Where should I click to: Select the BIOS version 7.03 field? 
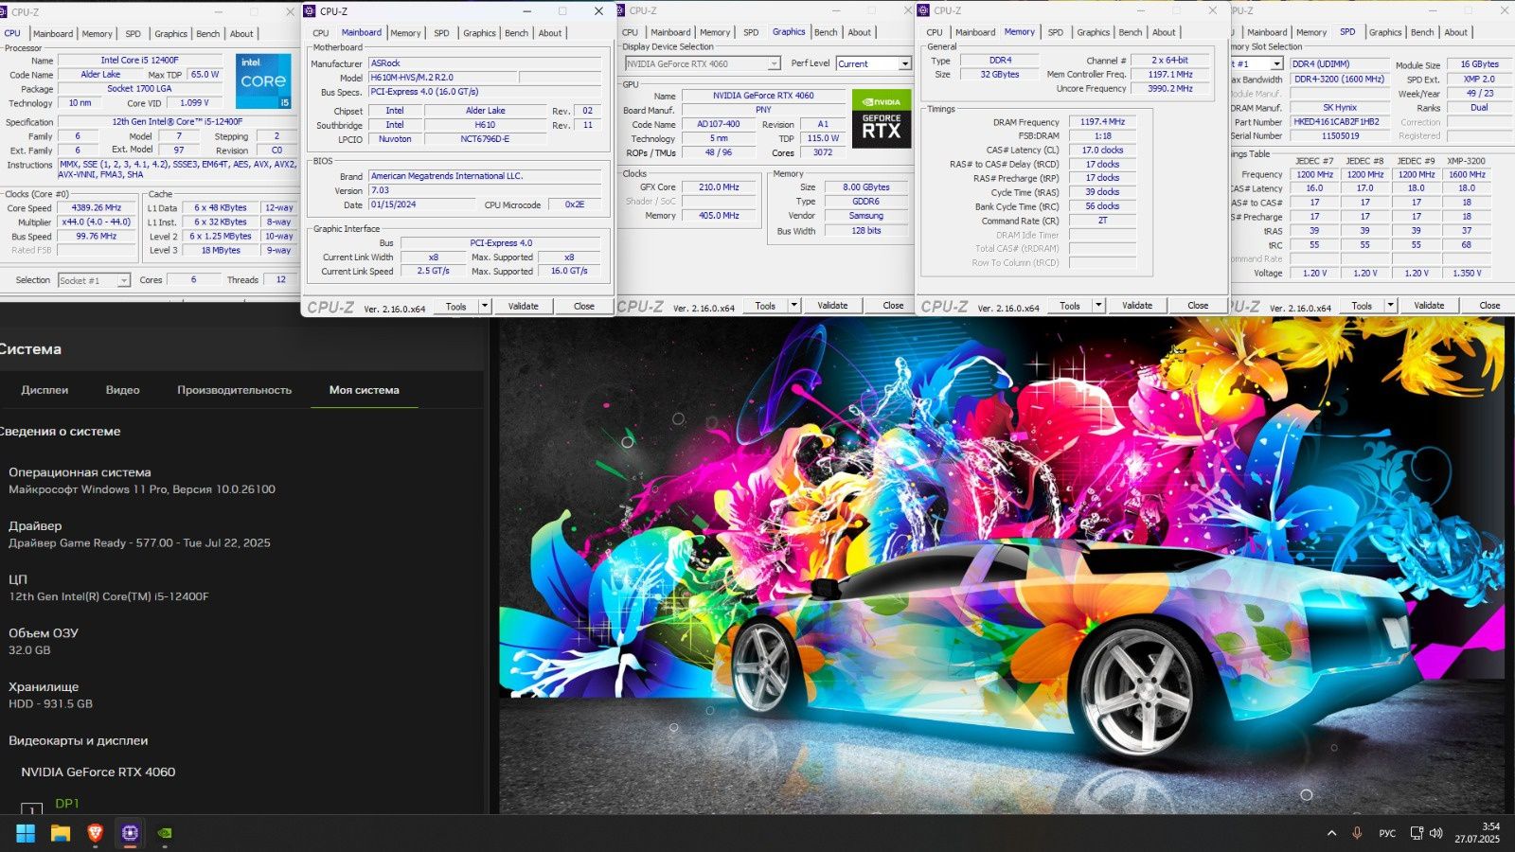pyautogui.click(x=485, y=190)
